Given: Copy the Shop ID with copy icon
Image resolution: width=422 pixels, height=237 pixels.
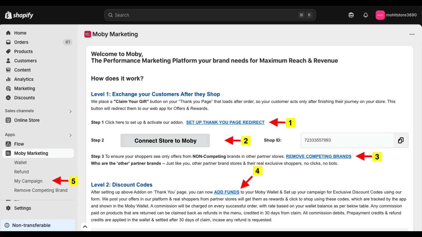Looking at the screenshot, I should (401, 140).
